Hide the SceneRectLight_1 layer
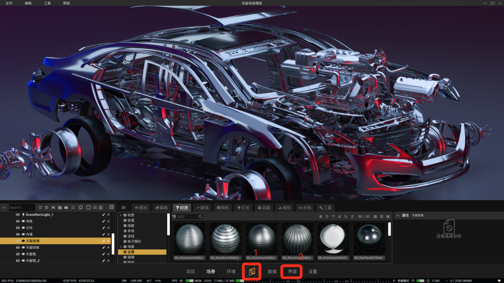The height and width of the screenshot is (283, 504). tap(18, 214)
